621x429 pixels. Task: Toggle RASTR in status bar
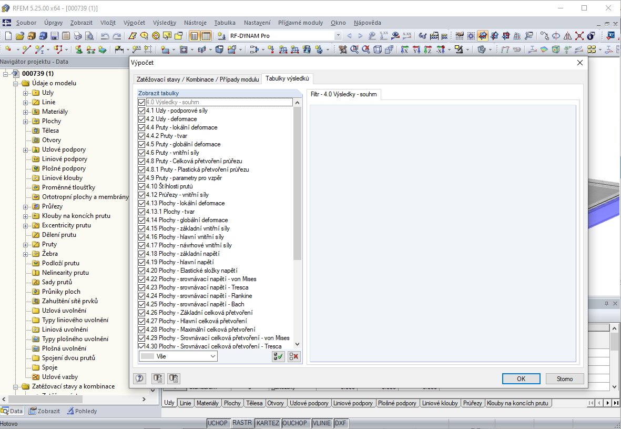(241, 423)
